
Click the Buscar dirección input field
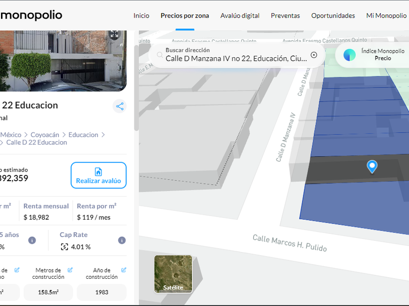[236, 55]
